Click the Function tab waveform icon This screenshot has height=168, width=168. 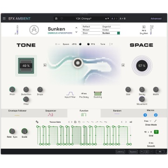[84, 115]
